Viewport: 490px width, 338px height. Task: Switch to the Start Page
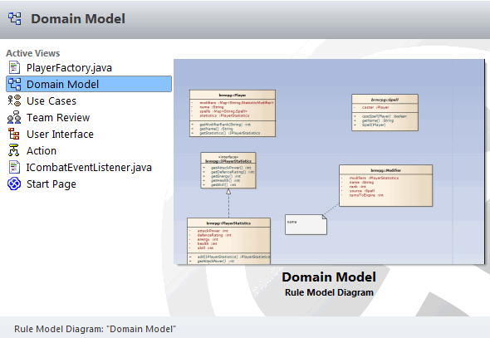click(x=51, y=184)
